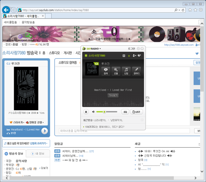The image size is (206, 182).
Task: Open the browser home icon
Action: (190, 10)
